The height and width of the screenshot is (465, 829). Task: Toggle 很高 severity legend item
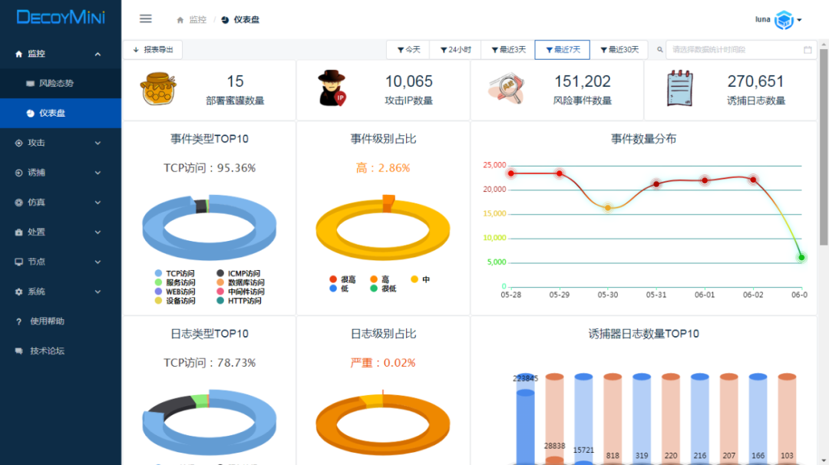pyautogui.click(x=342, y=279)
